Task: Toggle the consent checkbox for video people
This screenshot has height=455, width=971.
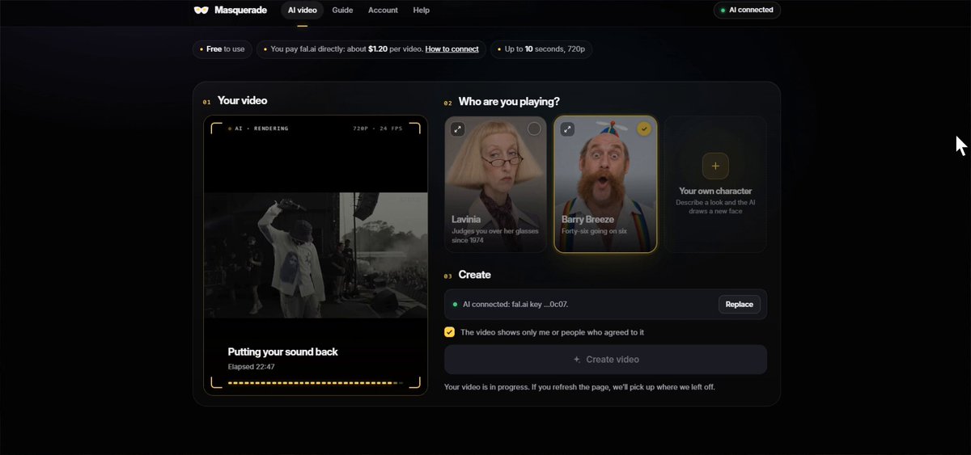Action: [x=449, y=332]
